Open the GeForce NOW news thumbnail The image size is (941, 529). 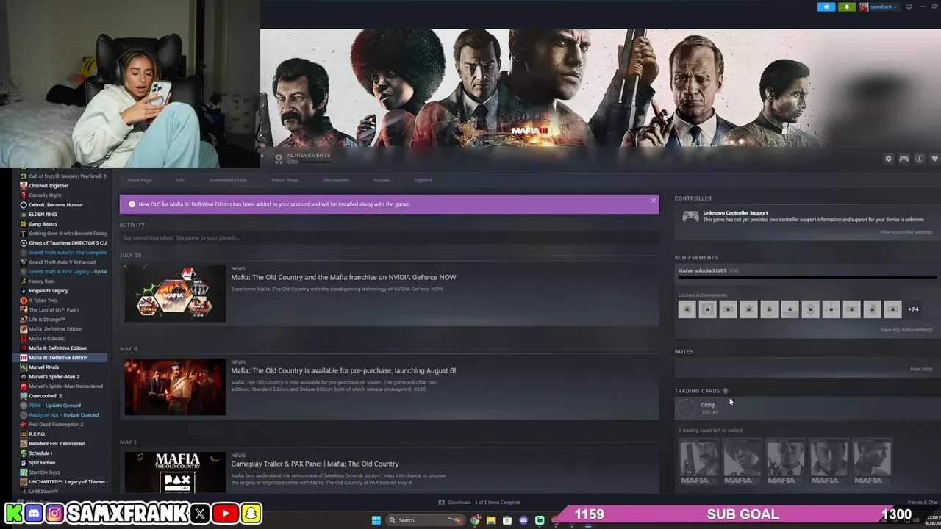175,293
